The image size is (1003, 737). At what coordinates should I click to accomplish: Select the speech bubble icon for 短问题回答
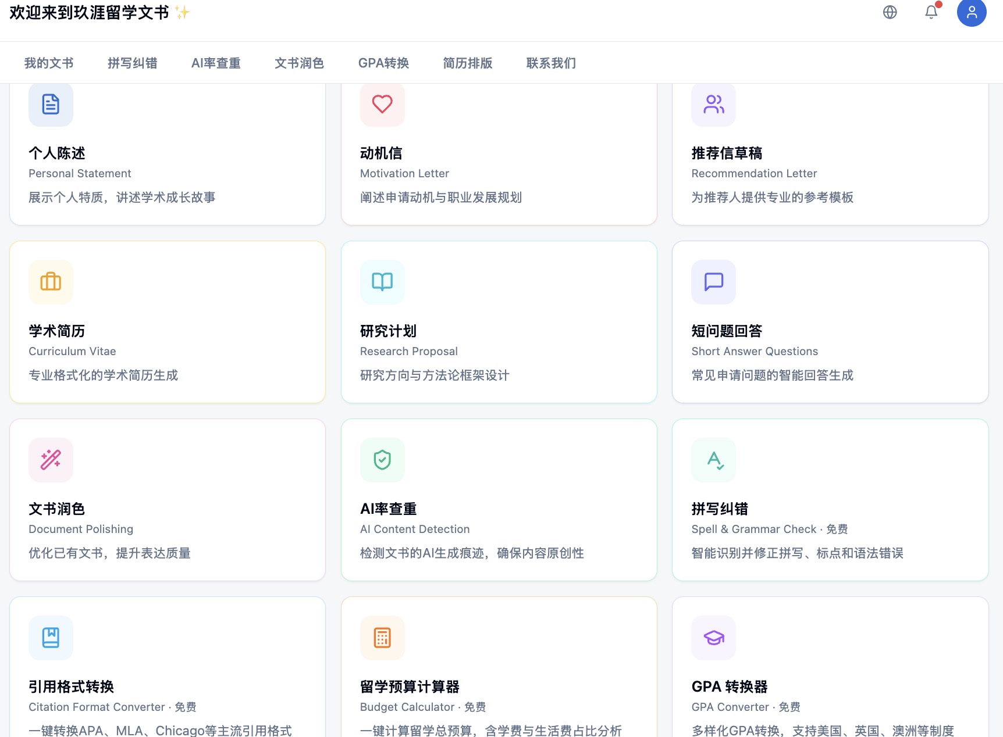click(x=714, y=282)
